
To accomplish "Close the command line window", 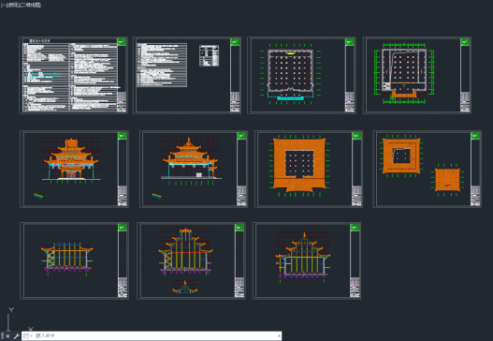I will pyautogui.click(x=7, y=336).
